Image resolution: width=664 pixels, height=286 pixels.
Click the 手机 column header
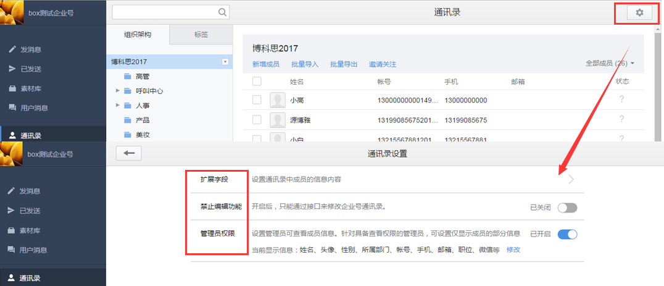pos(452,82)
